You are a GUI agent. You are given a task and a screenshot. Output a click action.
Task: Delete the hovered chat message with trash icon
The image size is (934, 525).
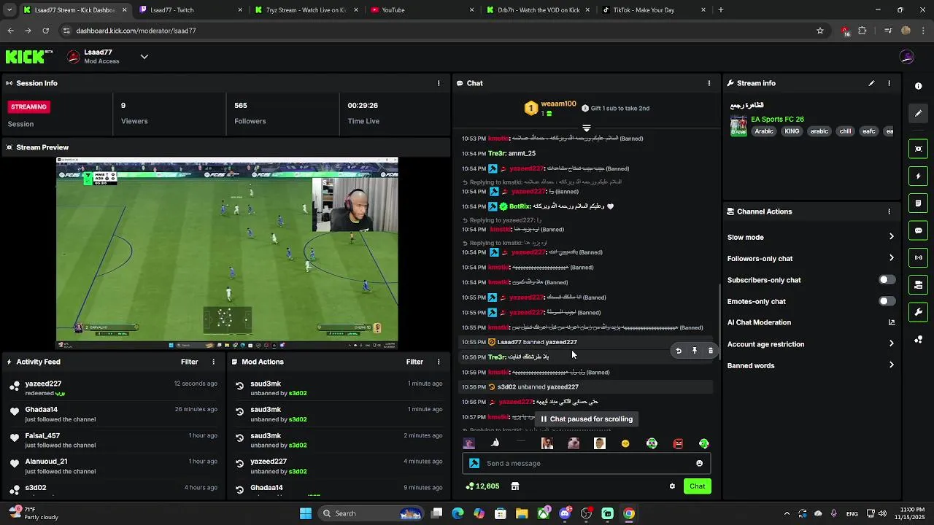click(711, 351)
